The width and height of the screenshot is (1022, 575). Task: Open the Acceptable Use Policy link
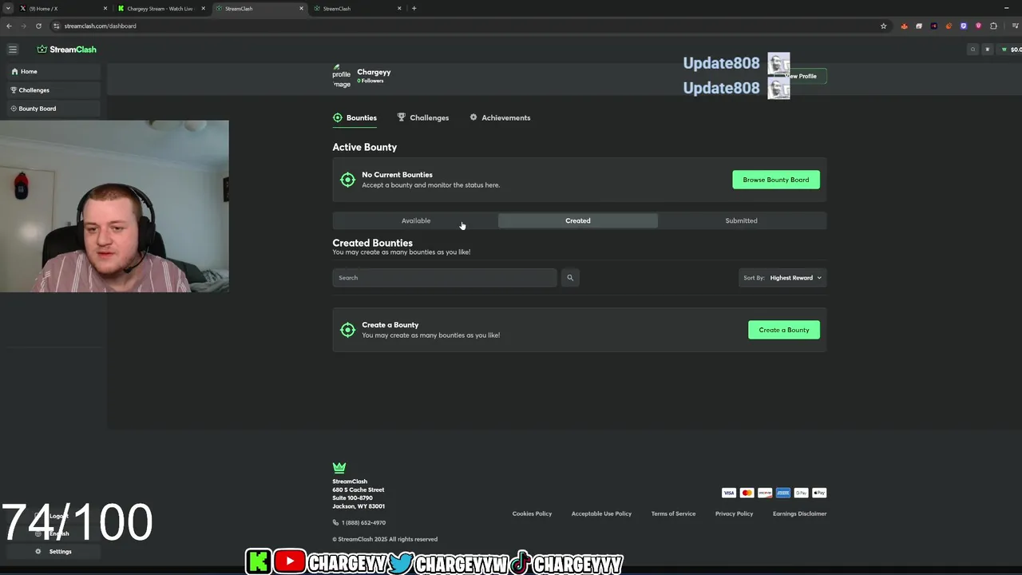point(601,514)
